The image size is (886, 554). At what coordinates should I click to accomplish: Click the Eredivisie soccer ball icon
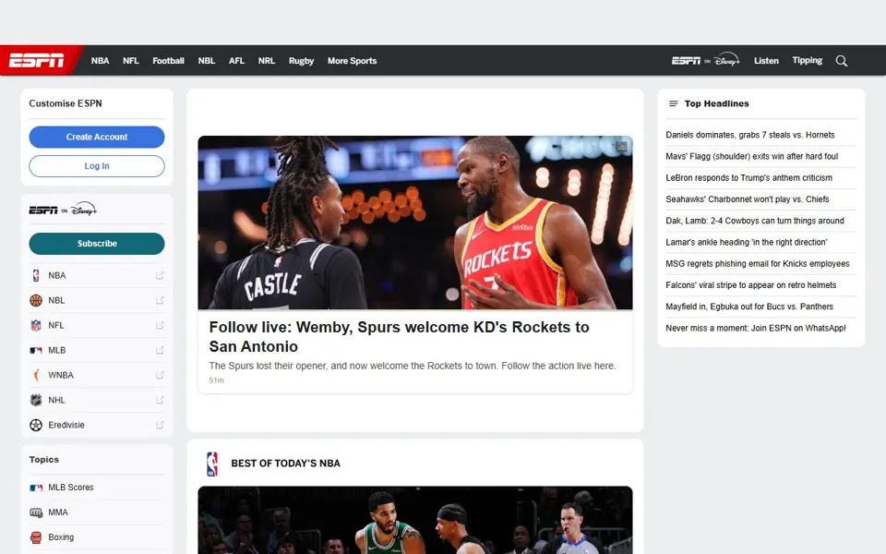[x=36, y=425]
